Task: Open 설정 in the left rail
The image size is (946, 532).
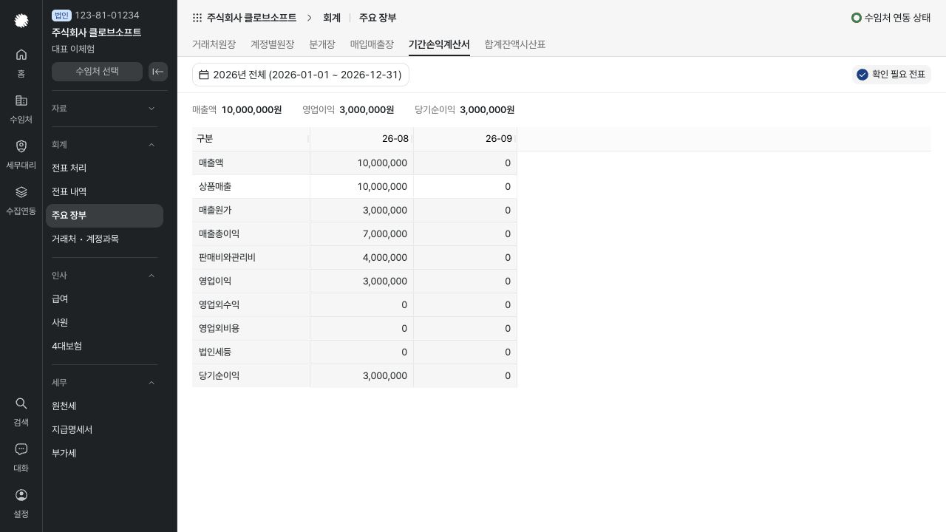Action: [21, 502]
